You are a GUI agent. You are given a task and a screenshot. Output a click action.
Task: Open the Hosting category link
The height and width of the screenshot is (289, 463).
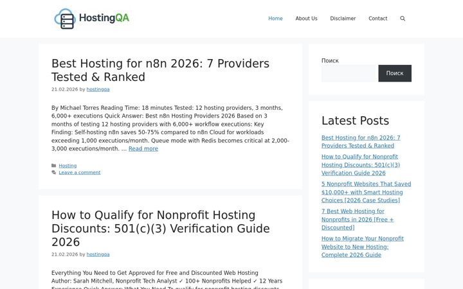click(68, 166)
